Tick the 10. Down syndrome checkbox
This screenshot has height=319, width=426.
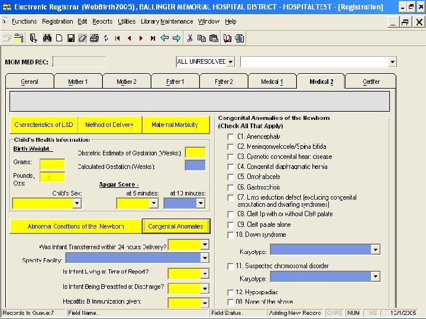231,235
